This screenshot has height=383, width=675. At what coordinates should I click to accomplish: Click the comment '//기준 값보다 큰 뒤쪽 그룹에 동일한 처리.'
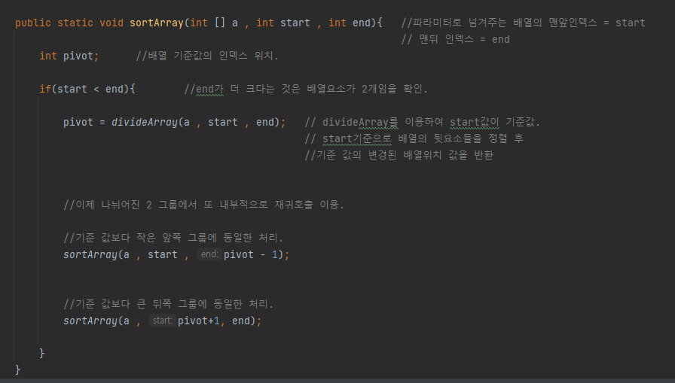tap(168, 304)
